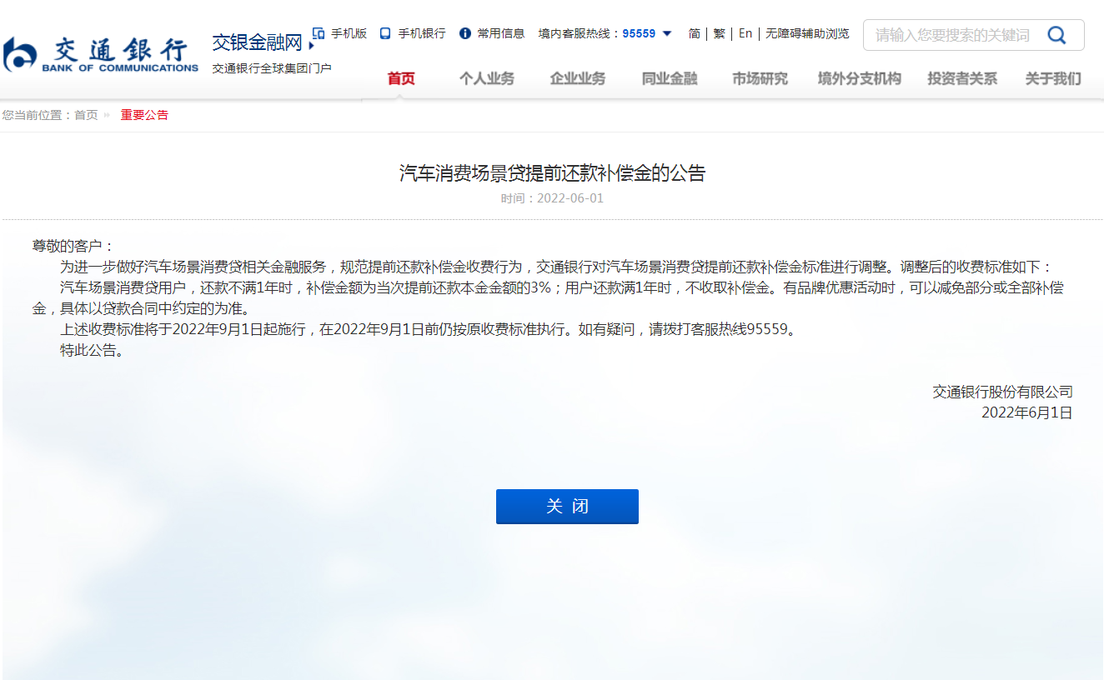This screenshot has width=1104, height=680.
Task: Switch to traditional Chinese 繁
Action: coord(719,33)
